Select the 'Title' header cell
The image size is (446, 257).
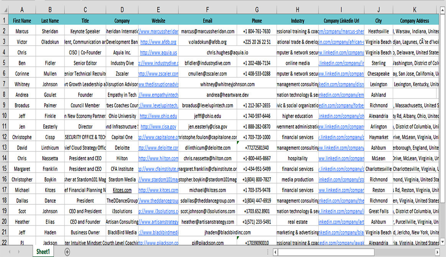pos(85,20)
